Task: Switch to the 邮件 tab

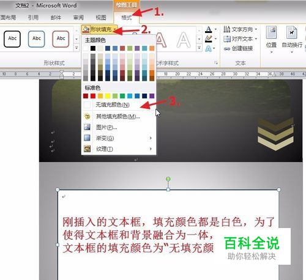Action: pos(56,18)
